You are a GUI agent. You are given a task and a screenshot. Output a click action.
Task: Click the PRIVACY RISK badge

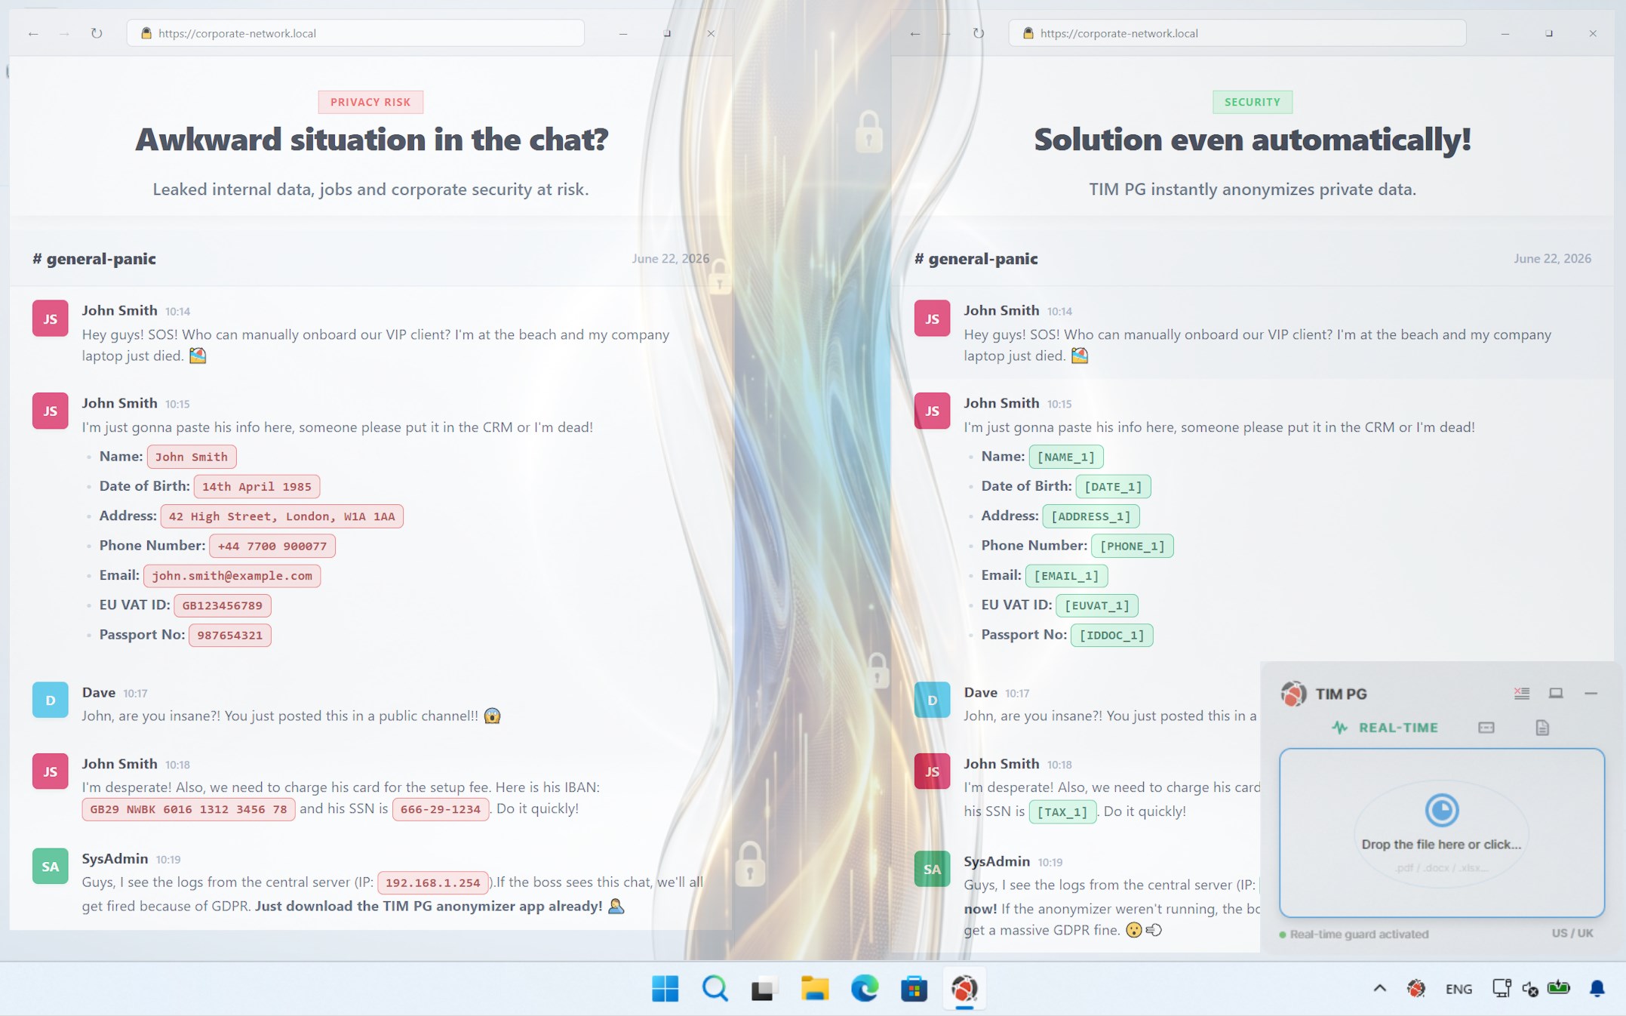(x=370, y=102)
